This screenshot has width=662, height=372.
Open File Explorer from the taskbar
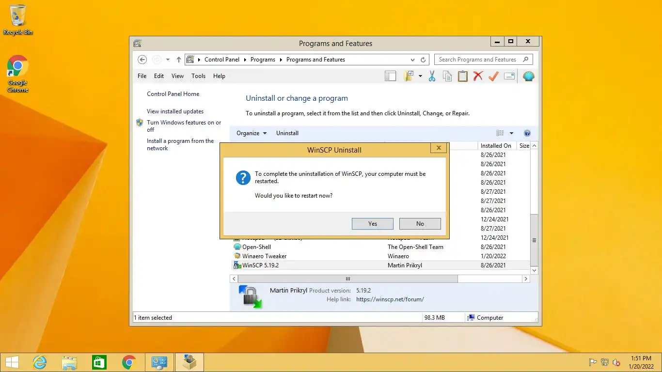(69, 362)
